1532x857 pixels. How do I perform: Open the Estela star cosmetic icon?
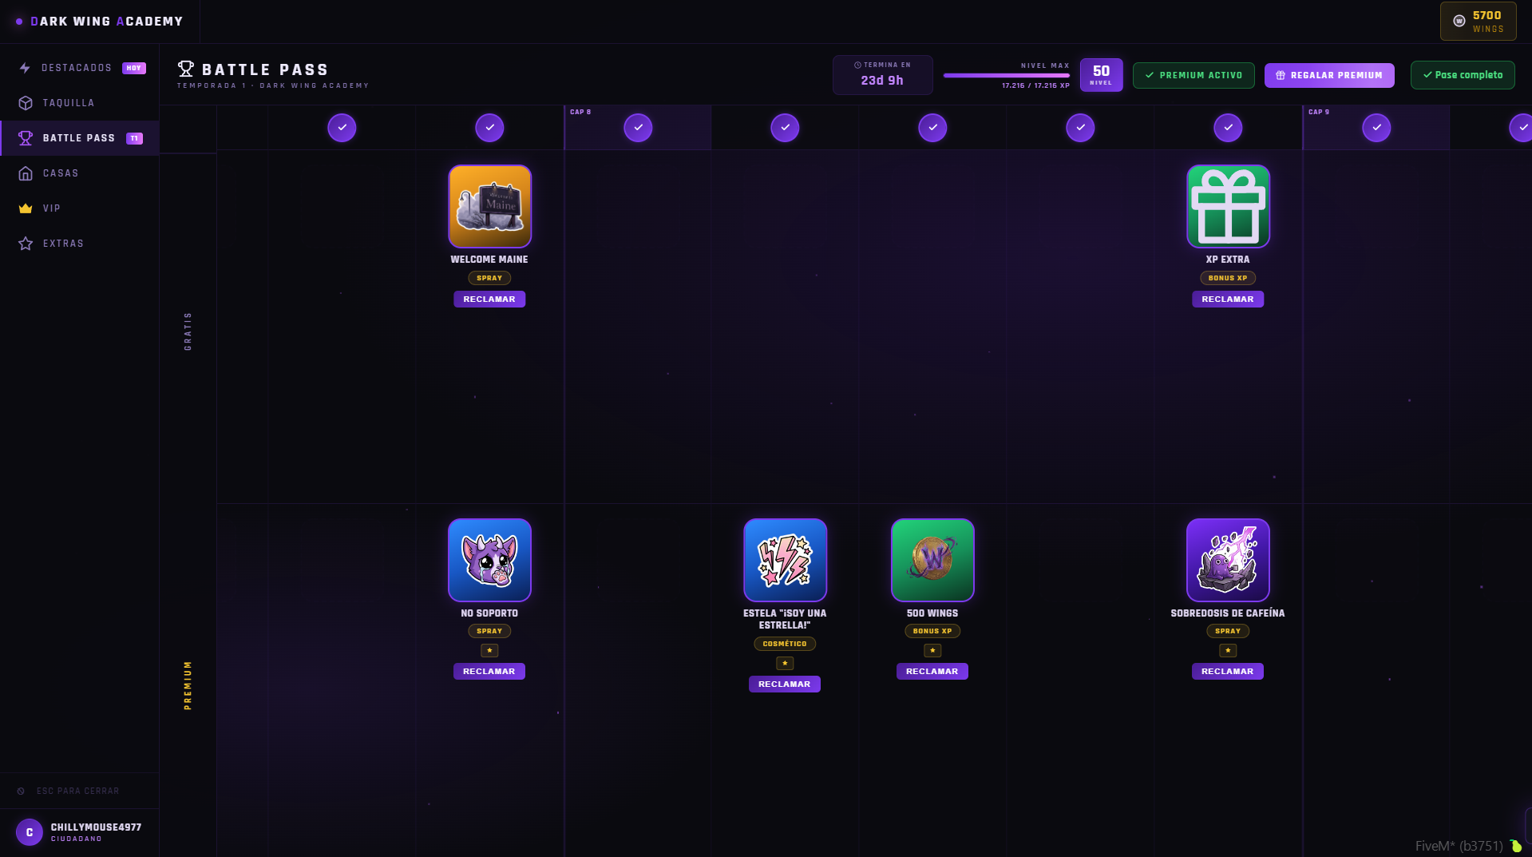(785, 560)
